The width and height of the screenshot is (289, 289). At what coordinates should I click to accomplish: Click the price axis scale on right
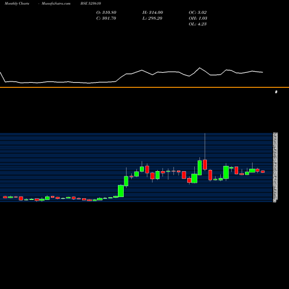(x=276, y=167)
